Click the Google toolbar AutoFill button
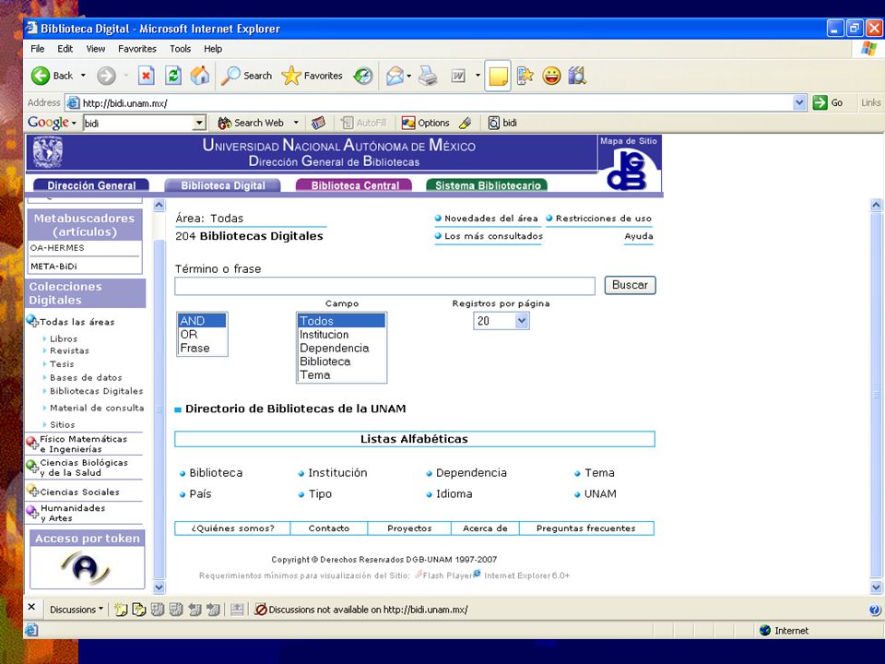This screenshot has width=885, height=664. pyautogui.click(x=364, y=123)
